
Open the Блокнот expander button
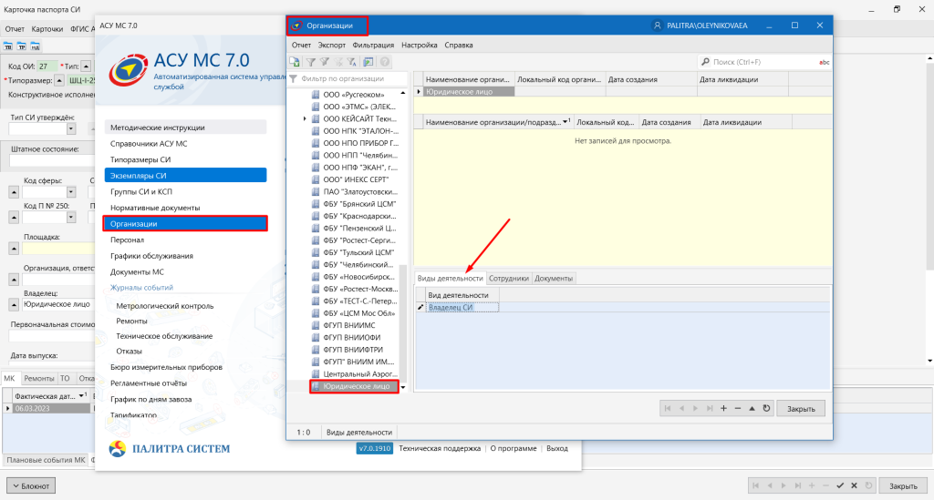point(31,485)
